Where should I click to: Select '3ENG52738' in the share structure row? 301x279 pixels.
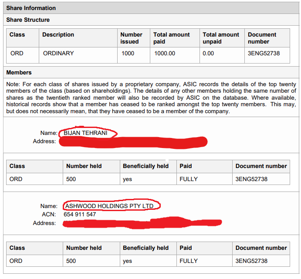264,53
